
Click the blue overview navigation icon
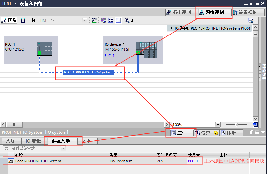(x=255, y=124)
